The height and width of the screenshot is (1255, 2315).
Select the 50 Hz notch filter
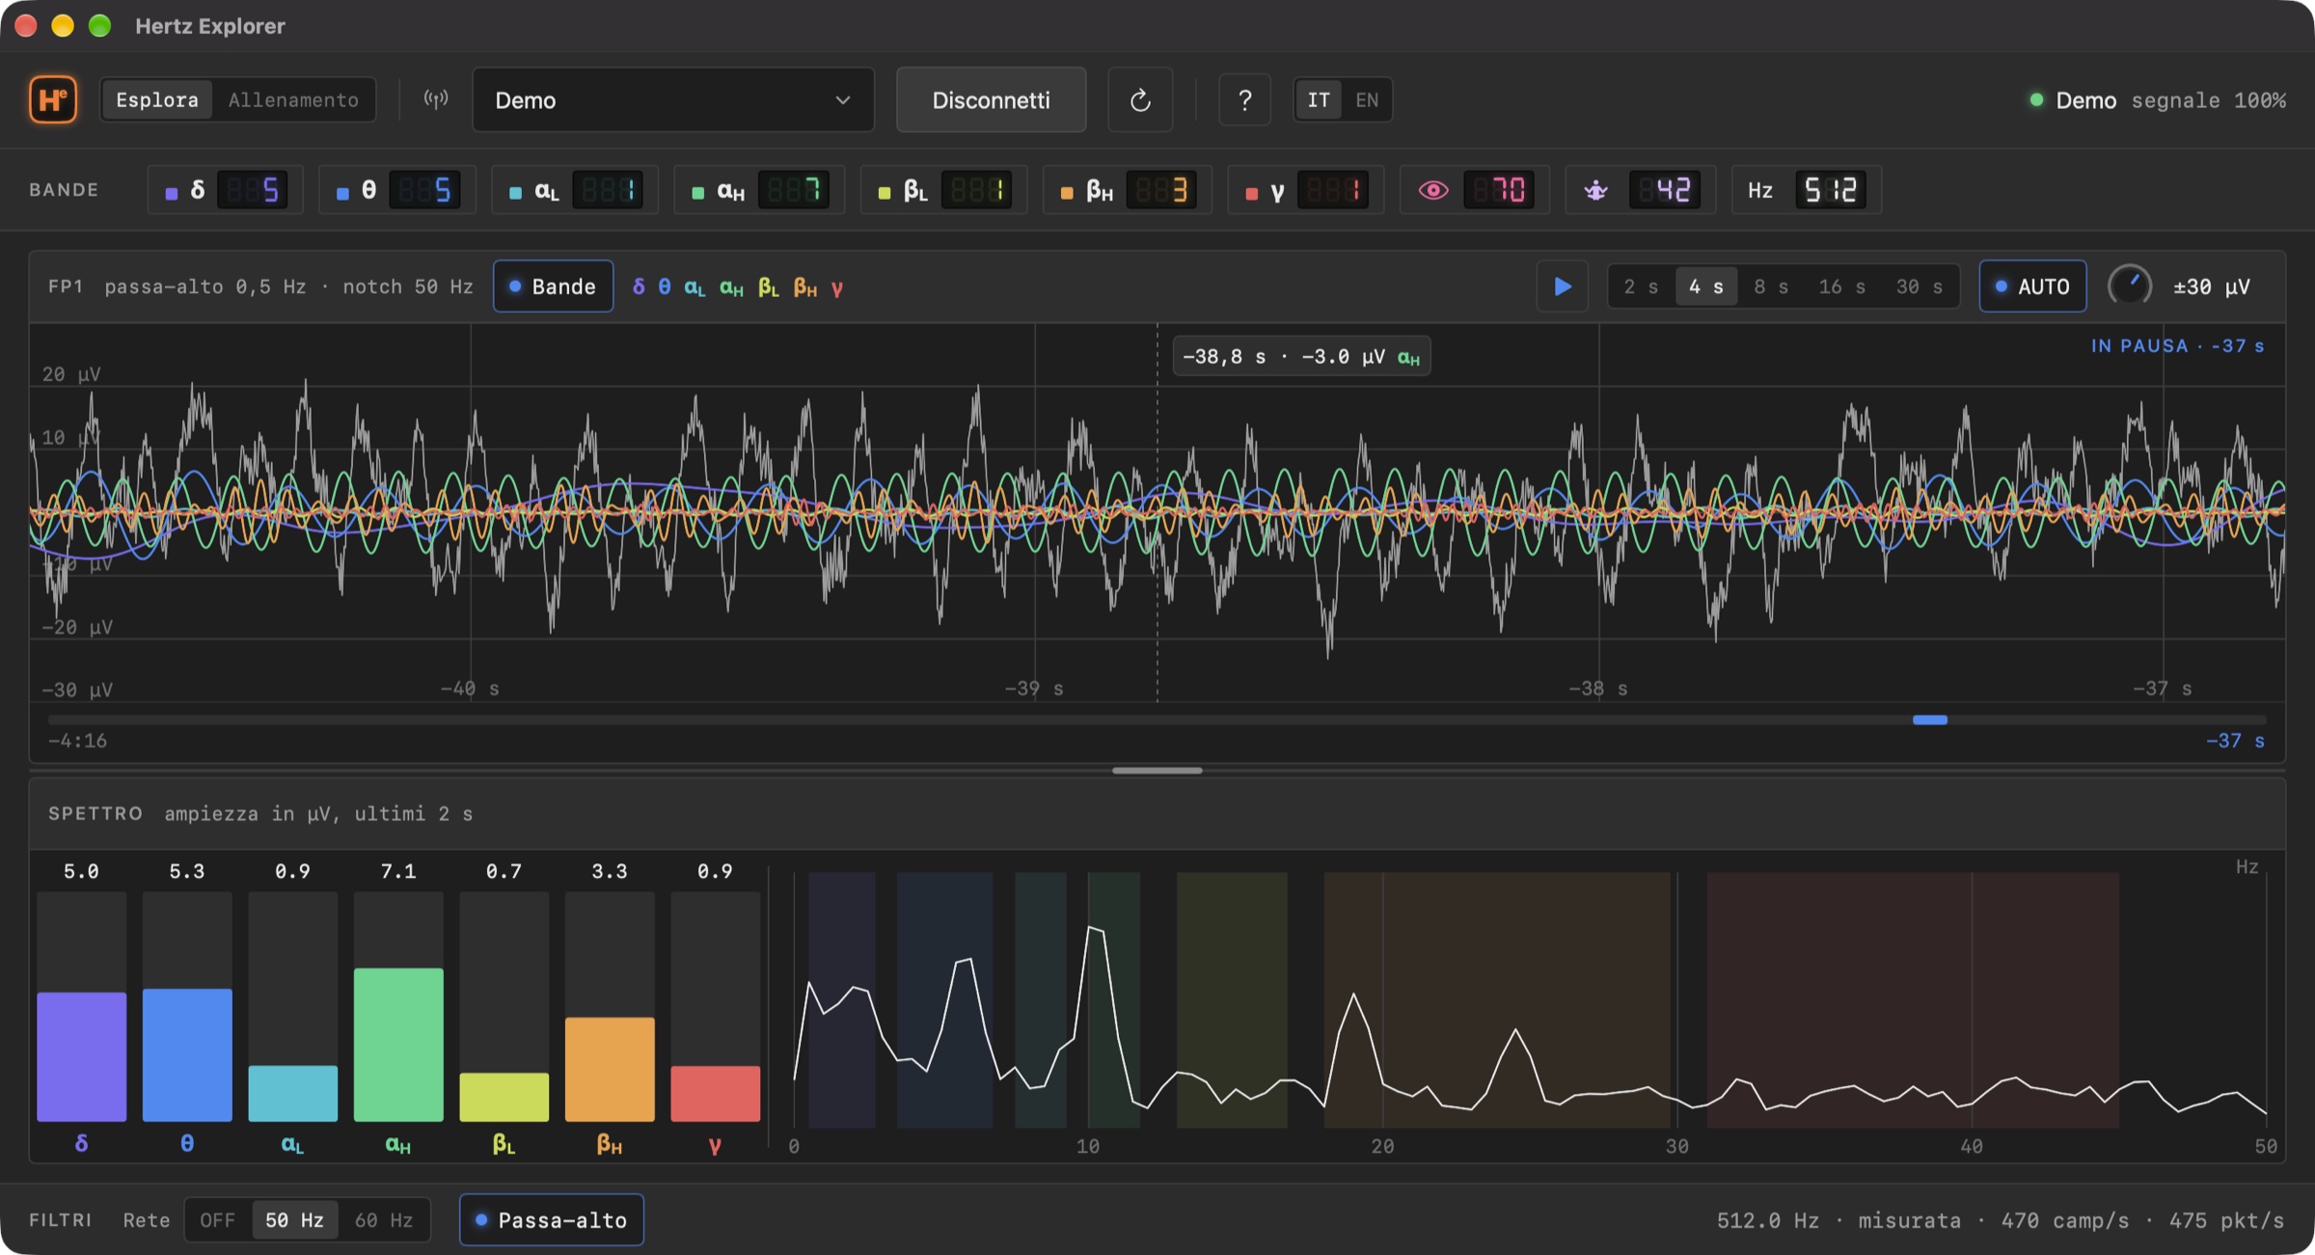pyautogui.click(x=294, y=1220)
